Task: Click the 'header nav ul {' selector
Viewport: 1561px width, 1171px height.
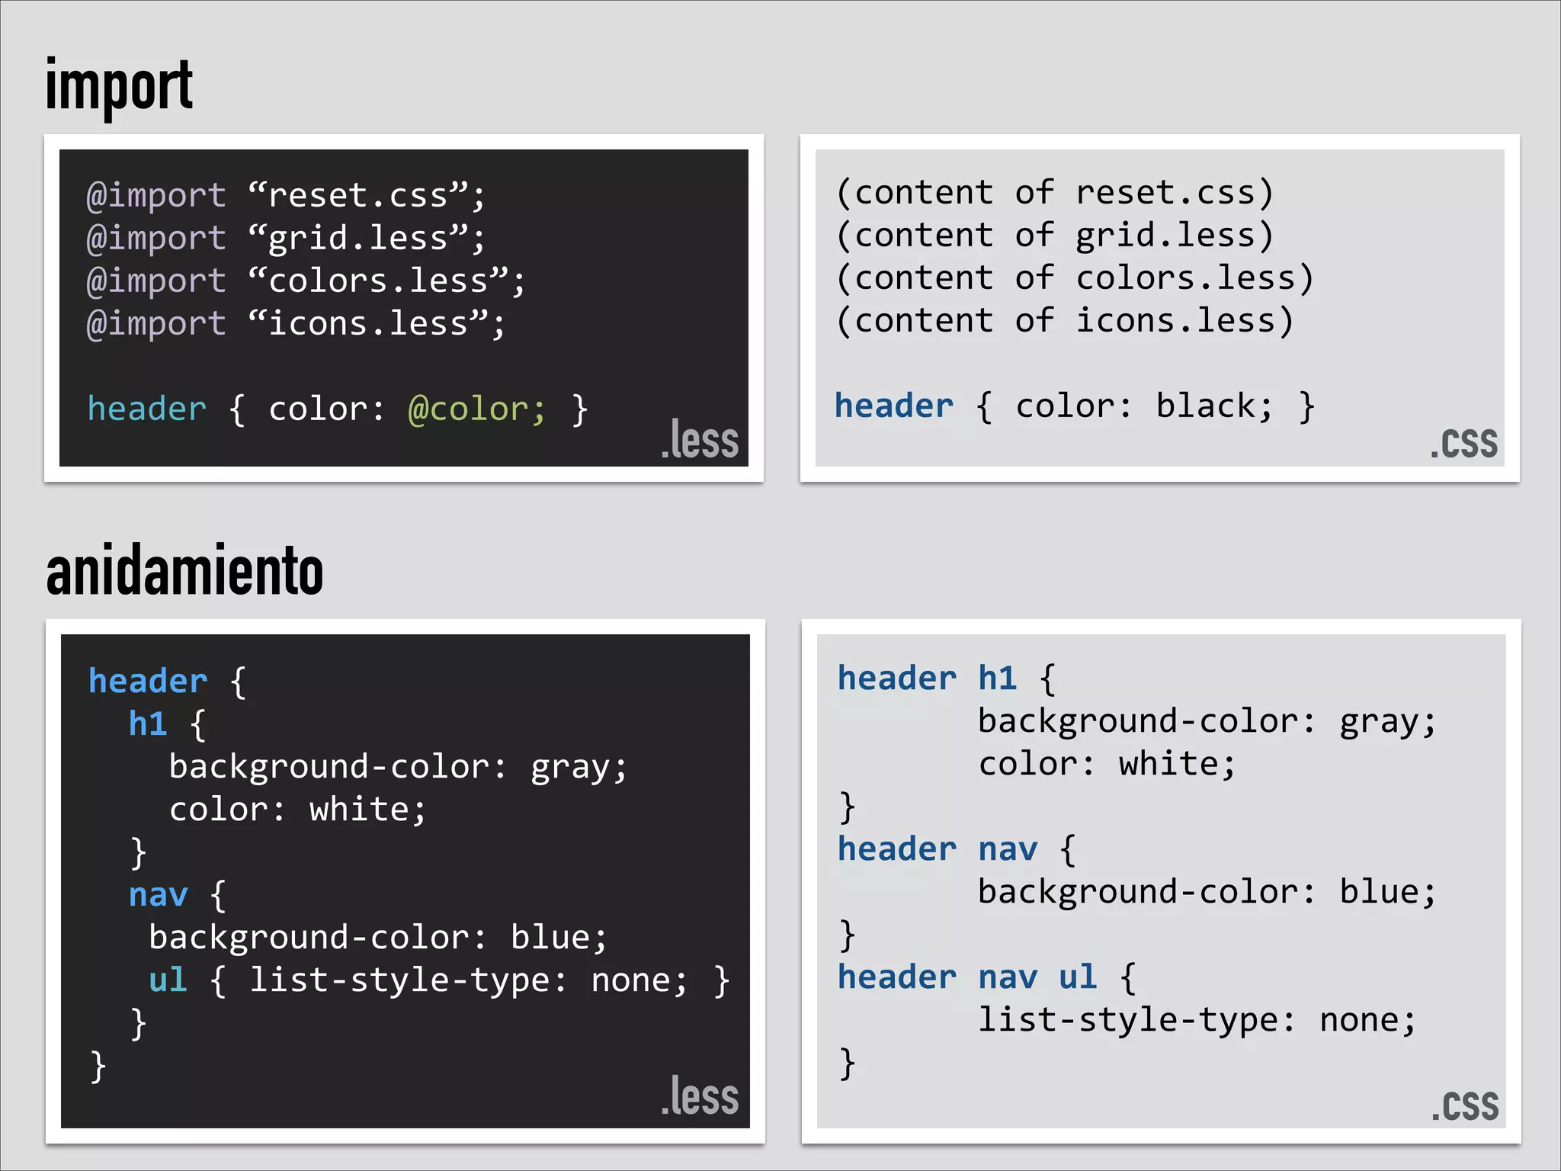Action: pos(987,977)
